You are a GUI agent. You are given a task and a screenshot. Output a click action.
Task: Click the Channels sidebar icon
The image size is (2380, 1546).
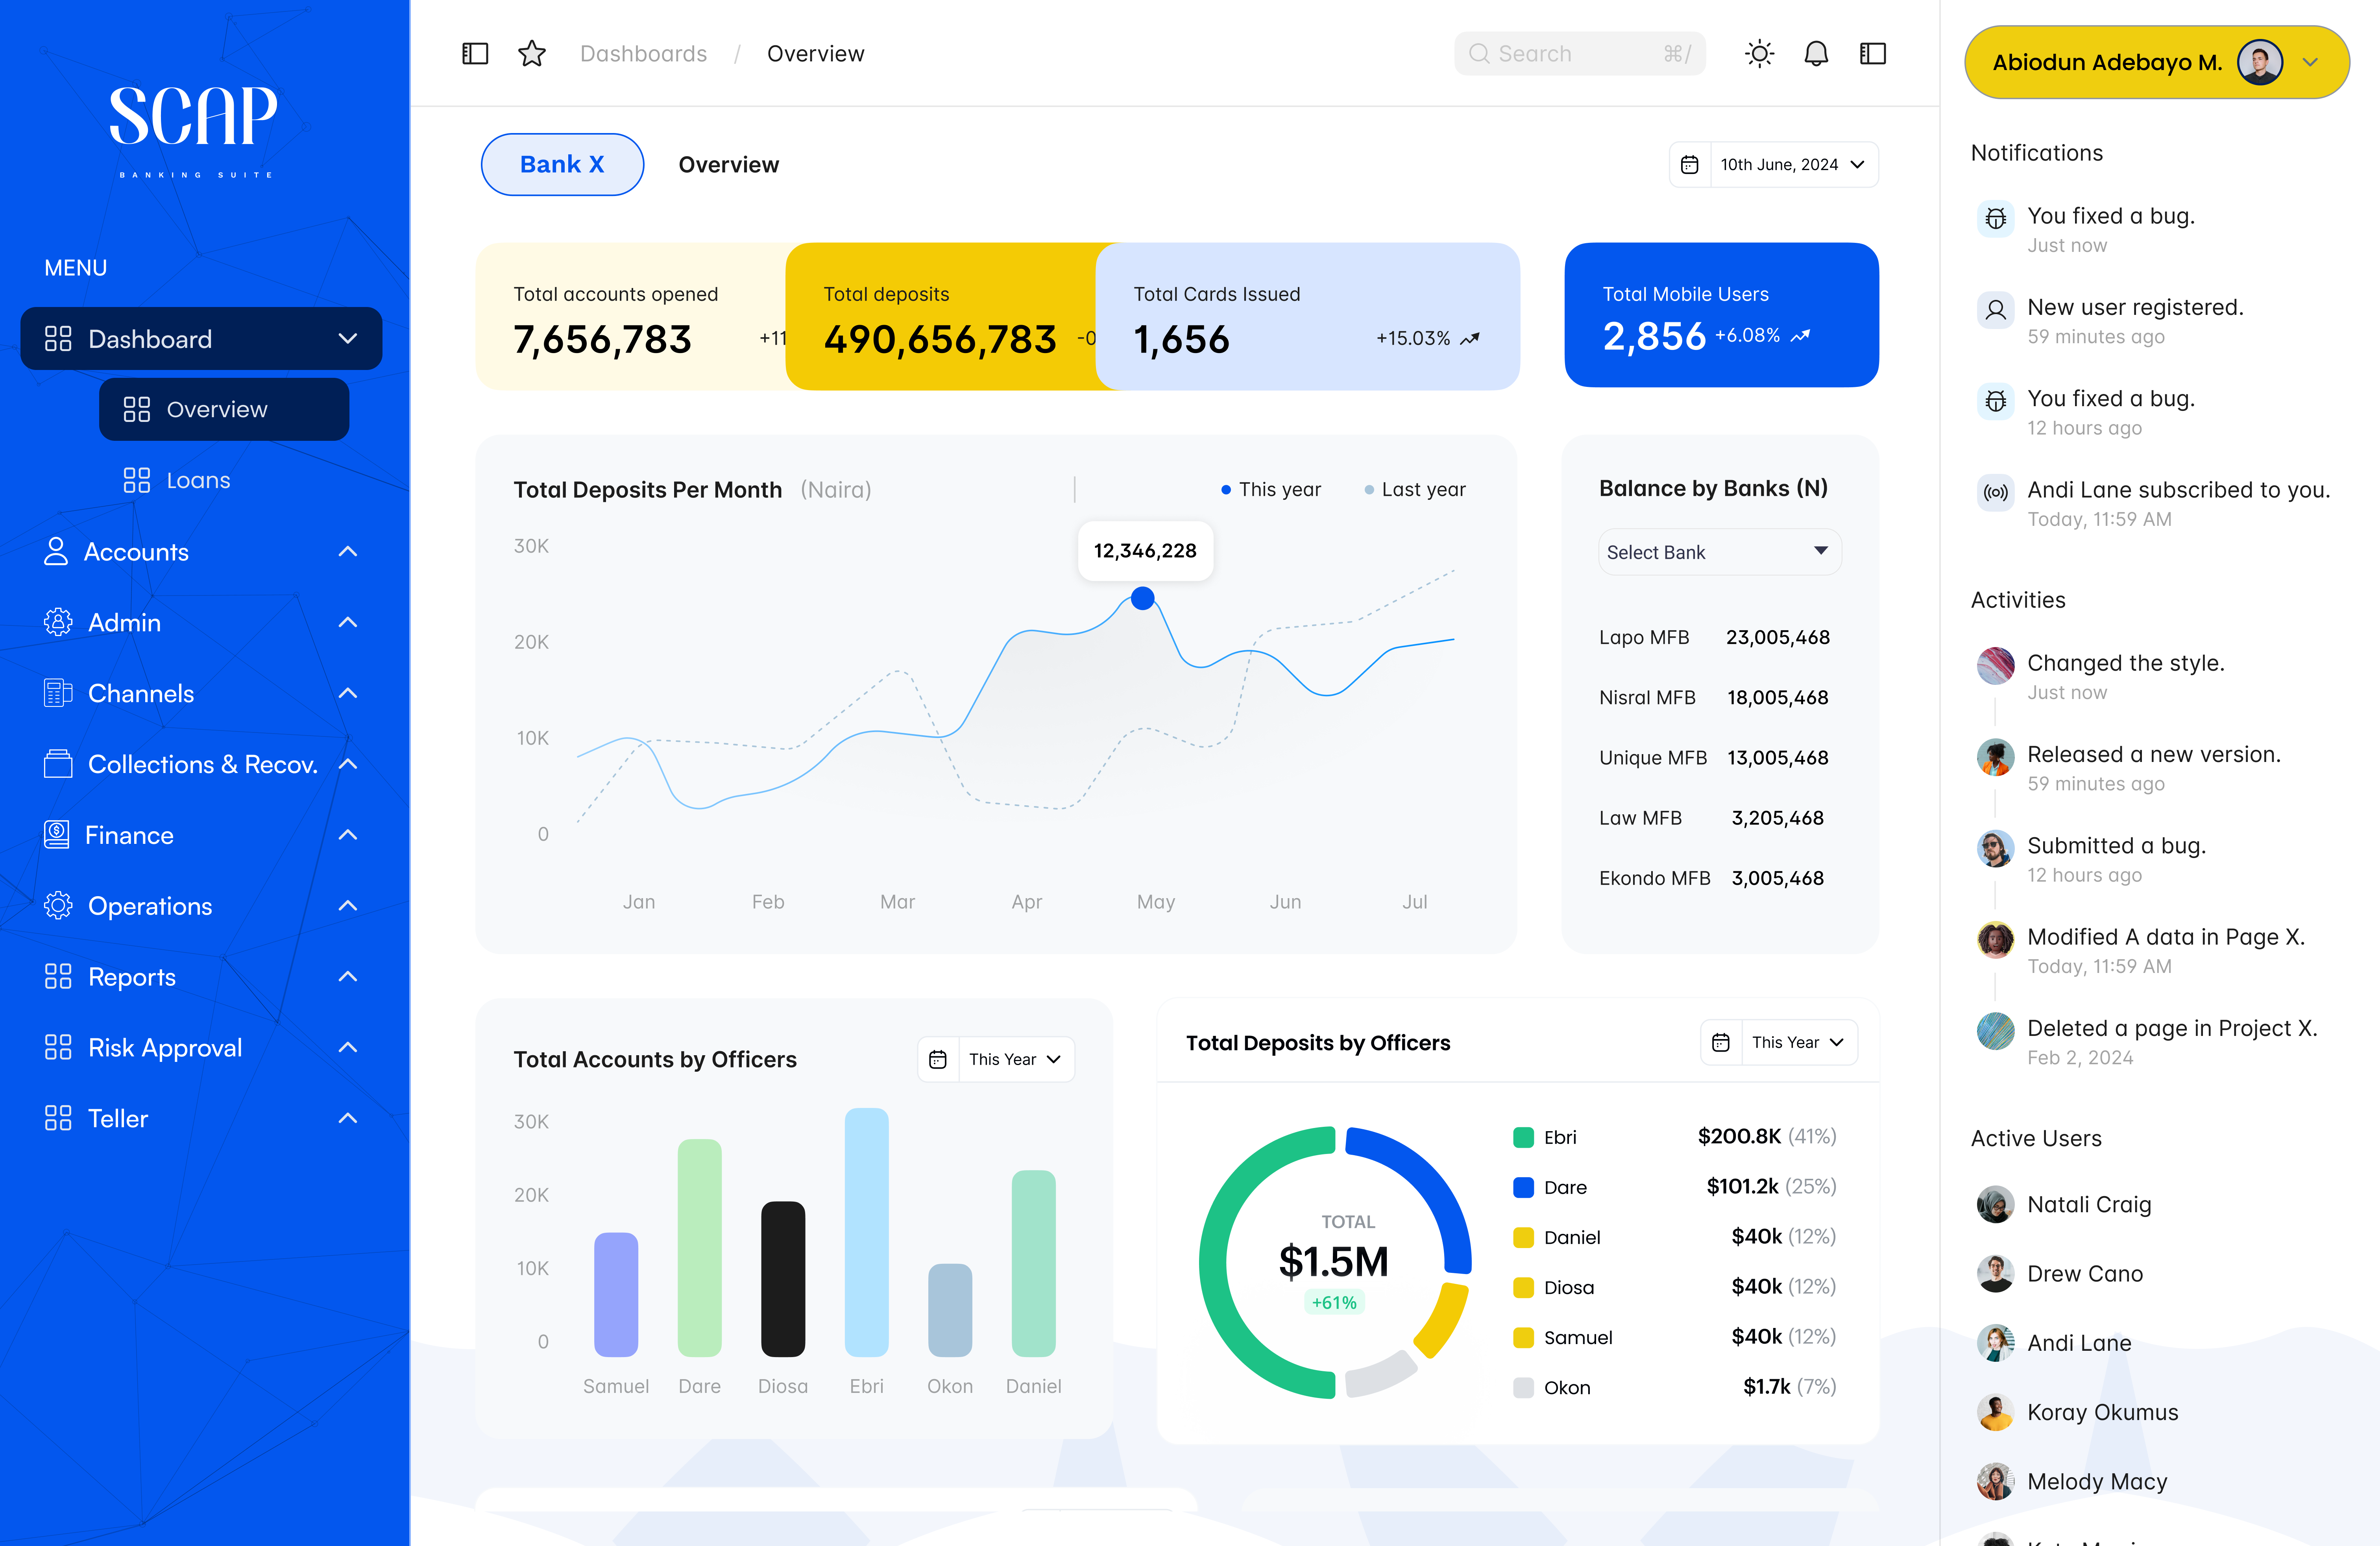[58, 693]
